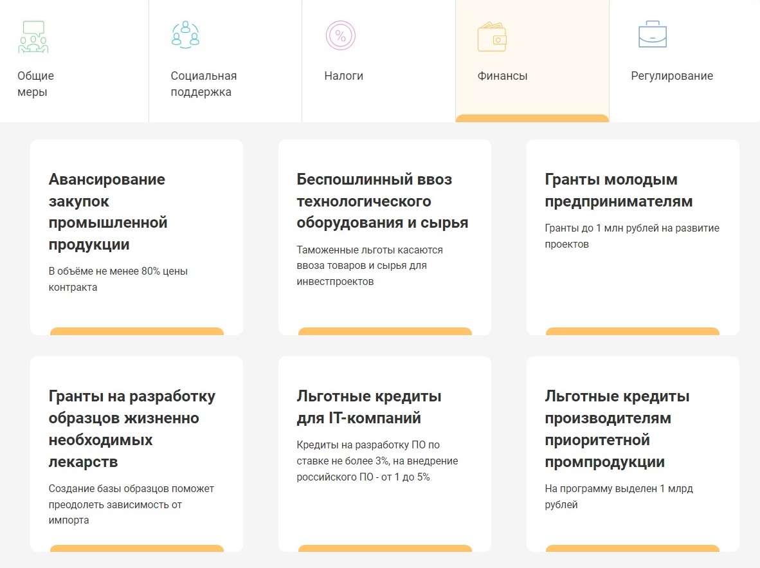Open Гранты молодым предпринимателям card title

tap(619, 190)
